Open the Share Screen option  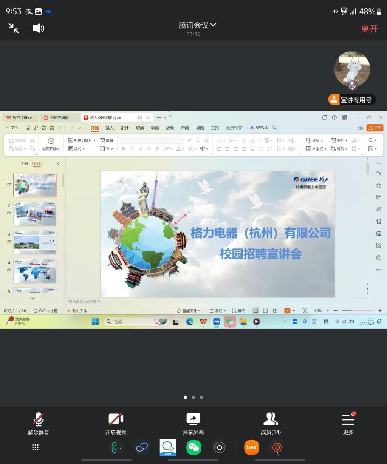[x=193, y=424]
